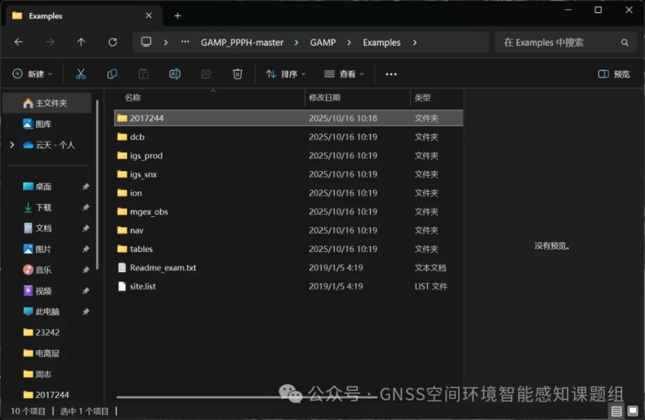This screenshot has width=645, height=420.
Task: Open the See more ellipsis menu
Action: click(x=391, y=74)
